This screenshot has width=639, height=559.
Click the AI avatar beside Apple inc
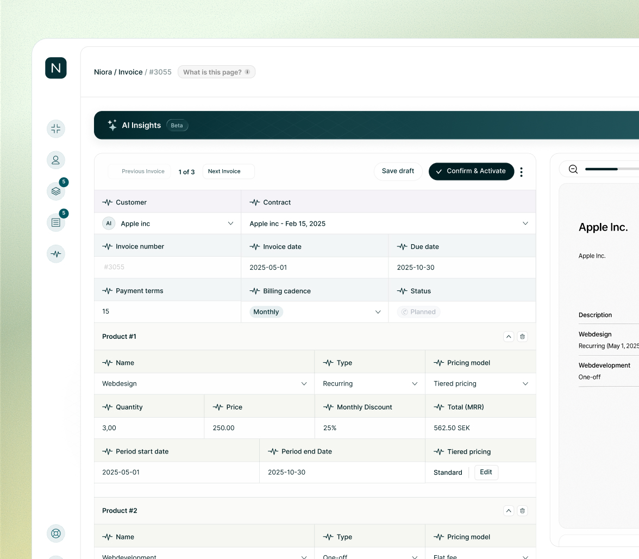tap(109, 223)
